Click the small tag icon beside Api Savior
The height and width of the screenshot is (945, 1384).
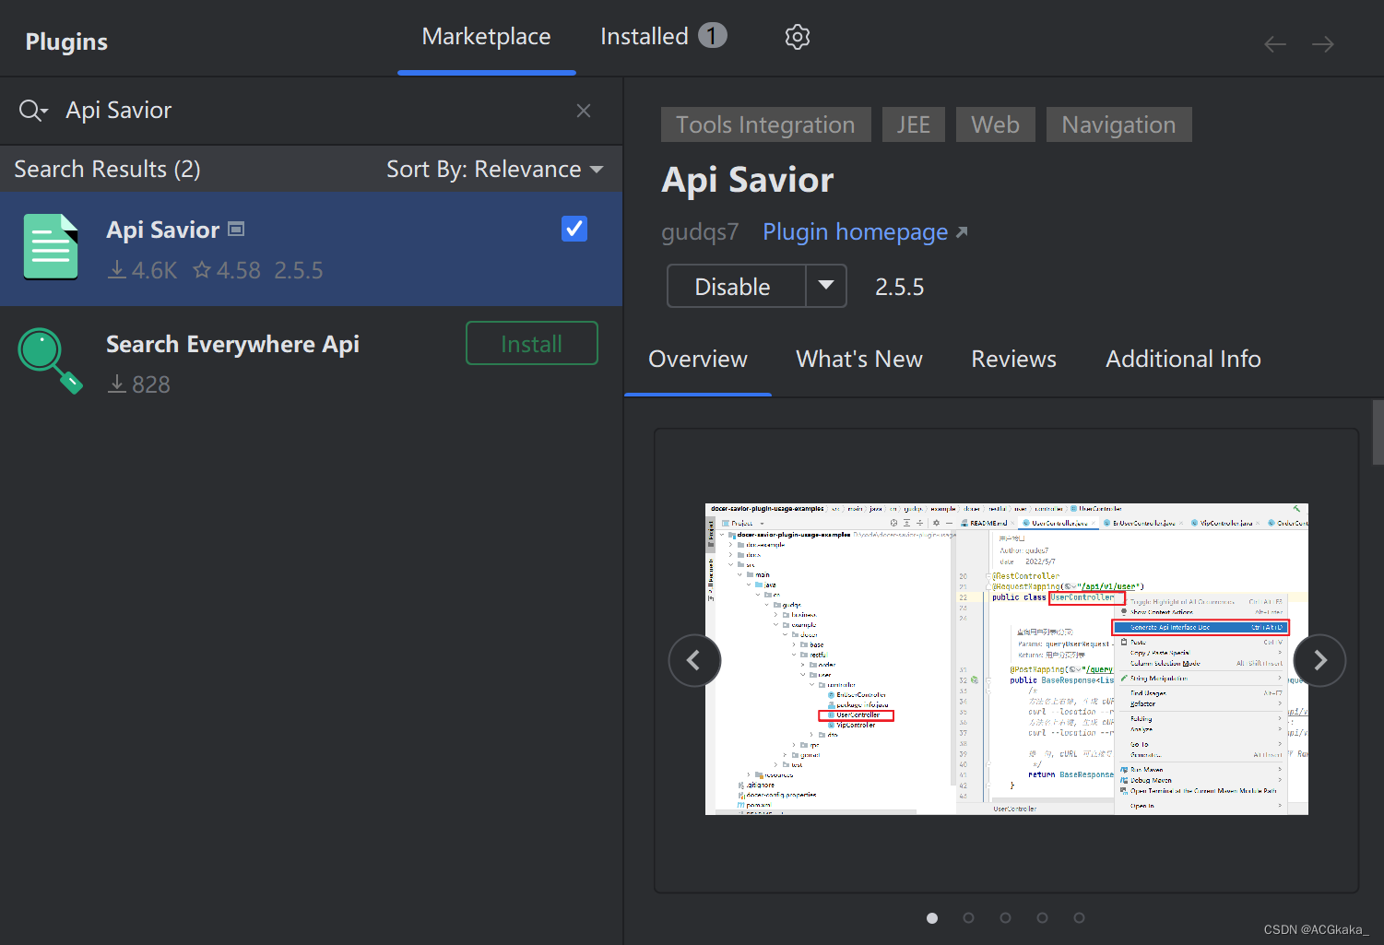236,229
